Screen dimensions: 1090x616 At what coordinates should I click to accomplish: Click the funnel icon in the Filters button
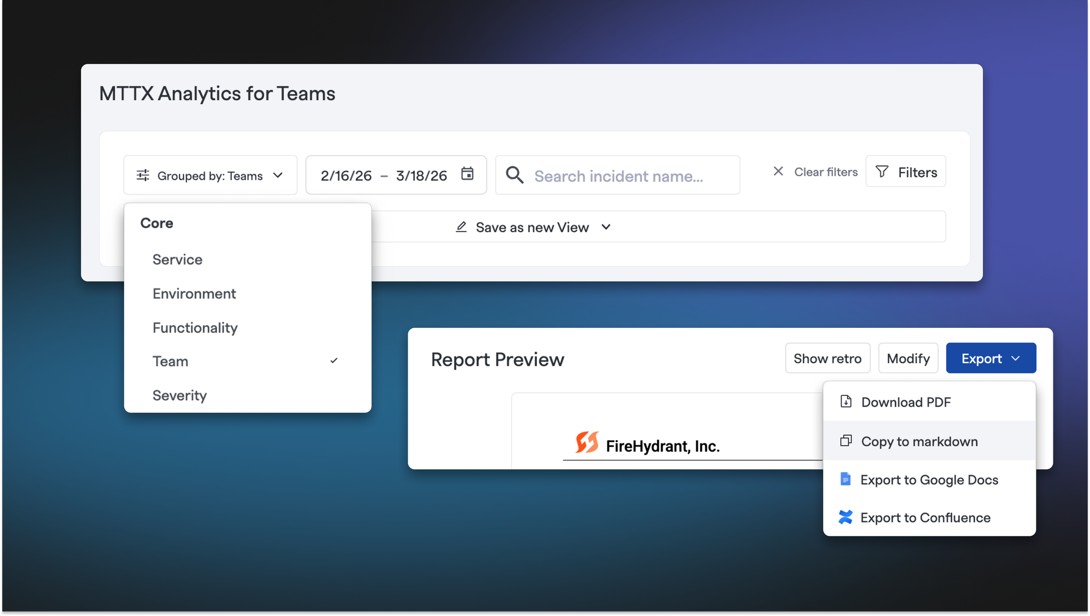[882, 172]
